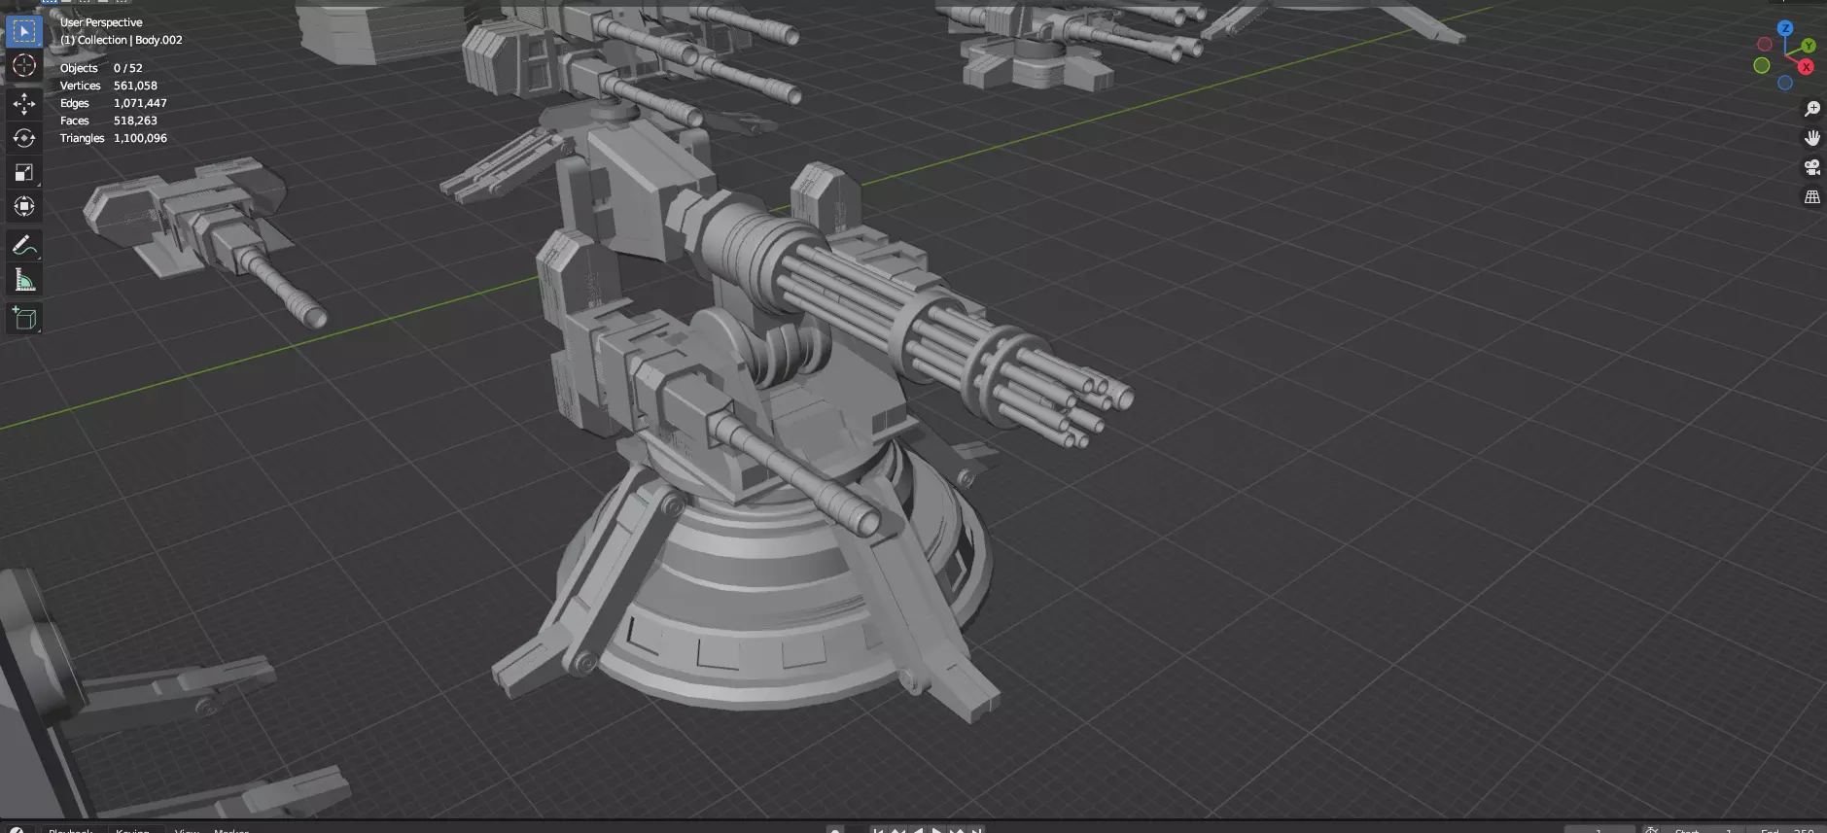Click the negative Y circle on the gizmo

pyautogui.click(x=1761, y=65)
